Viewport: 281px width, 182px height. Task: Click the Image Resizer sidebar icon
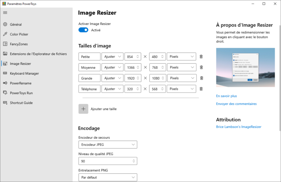click(5, 64)
